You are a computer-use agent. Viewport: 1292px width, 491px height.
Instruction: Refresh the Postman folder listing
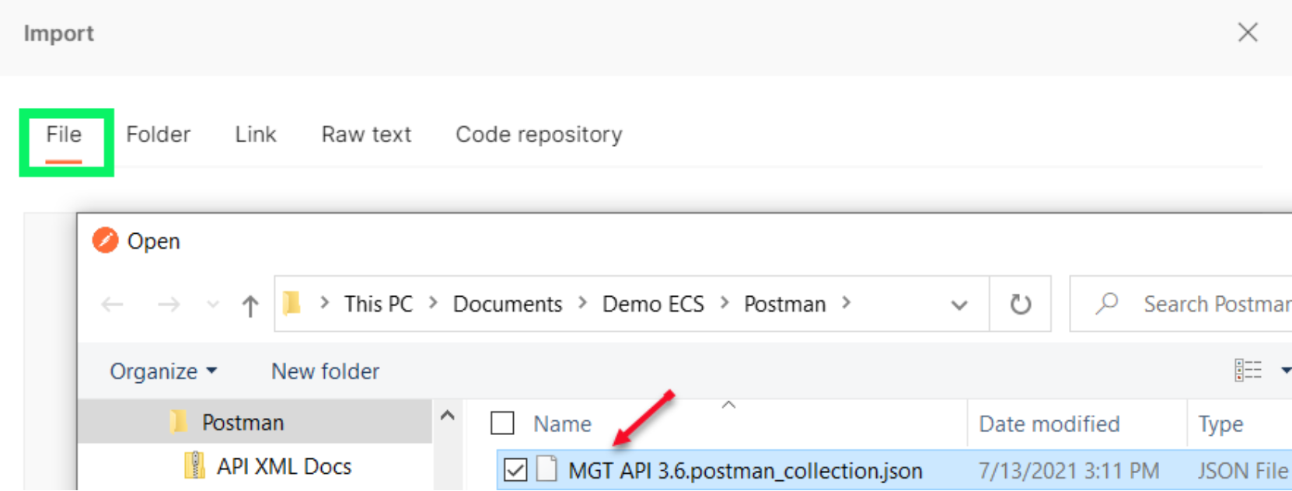[x=1020, y=304]
